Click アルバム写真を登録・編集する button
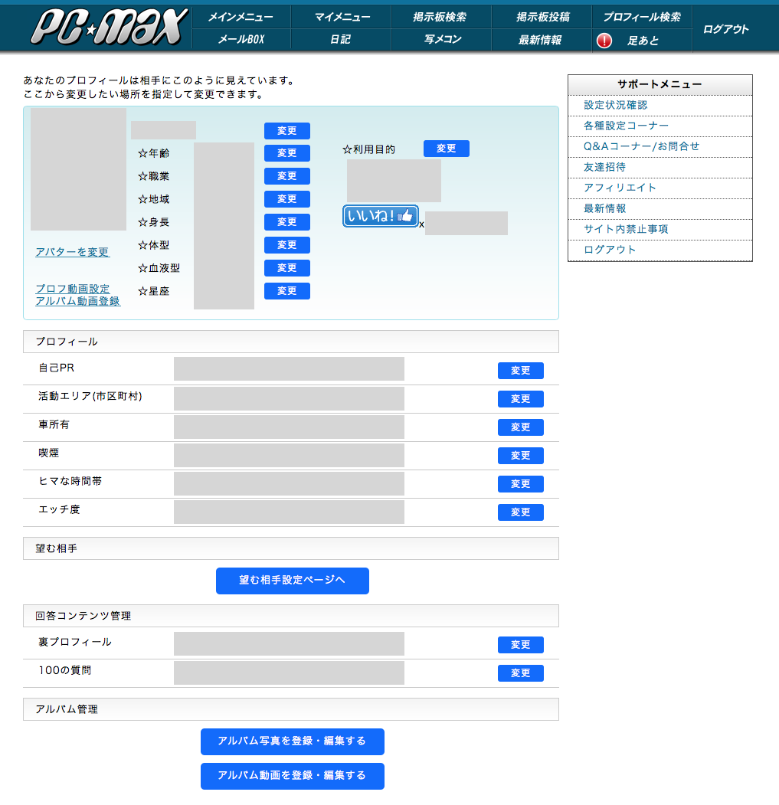 (x=292, y=741)
